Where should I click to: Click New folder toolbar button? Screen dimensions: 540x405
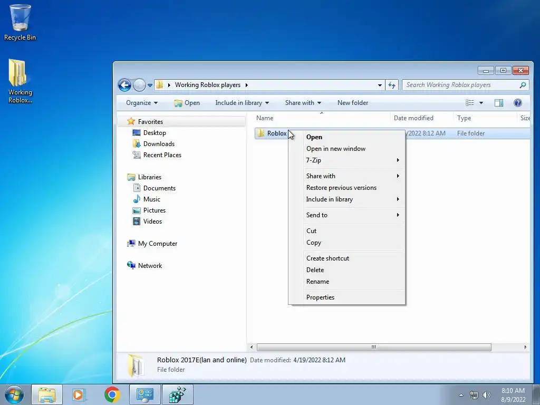353,103
